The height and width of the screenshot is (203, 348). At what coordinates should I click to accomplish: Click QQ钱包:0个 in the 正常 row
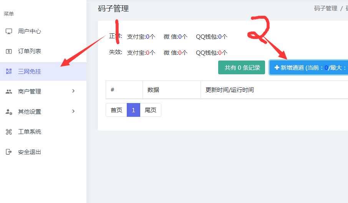point(212,37)
